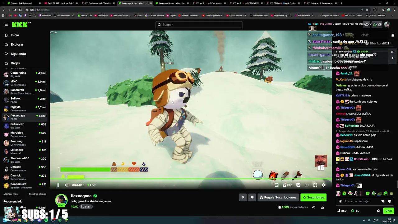The image size is (398, 224).
Task: Follow channel with heart button
Action: [252, 198]
